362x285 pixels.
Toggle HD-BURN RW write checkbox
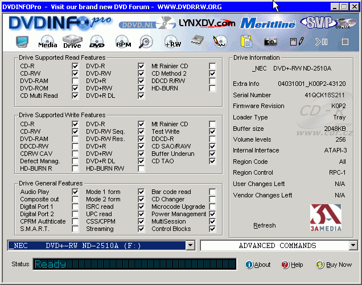pos(141,168)
